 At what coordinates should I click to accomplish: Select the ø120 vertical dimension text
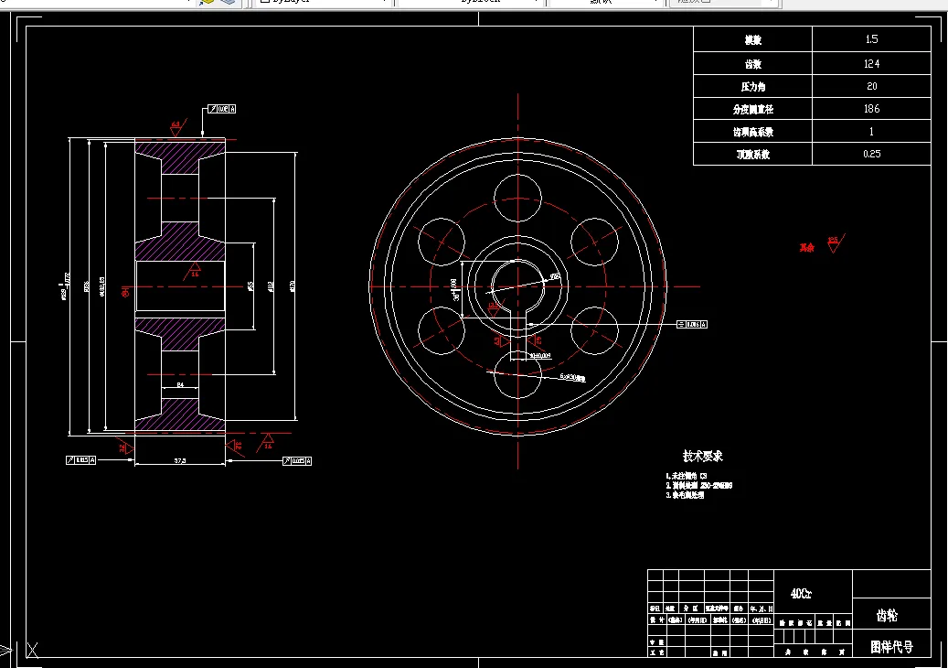click(x=293, y=286)
